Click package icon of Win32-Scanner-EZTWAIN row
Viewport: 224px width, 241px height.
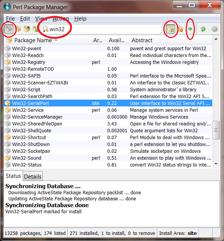[7, 83]
